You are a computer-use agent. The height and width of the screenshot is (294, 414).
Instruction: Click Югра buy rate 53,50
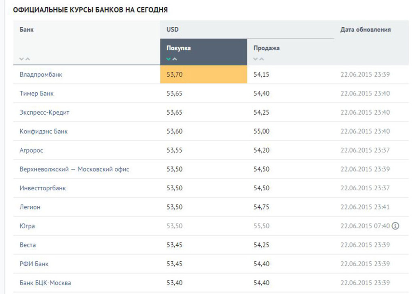click(174, 226)
